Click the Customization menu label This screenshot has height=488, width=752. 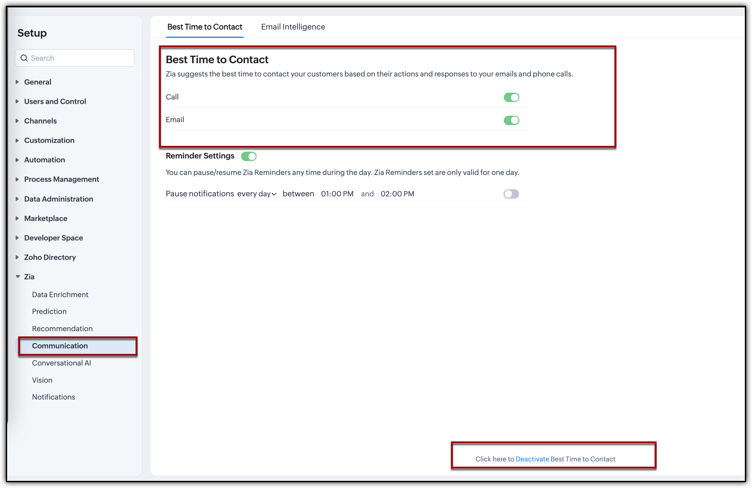click(49, 140)
